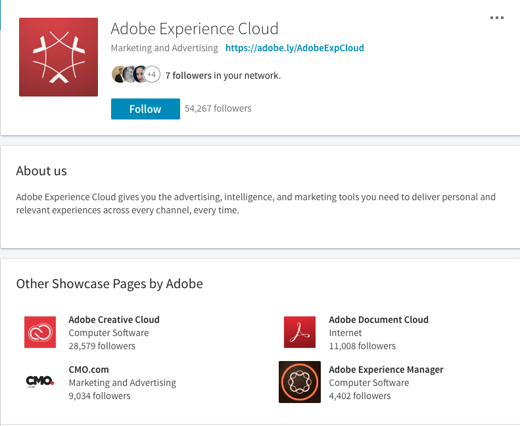Open the three-dot more options menu
The image size is (520, 426).
click(x=497, y=18)
